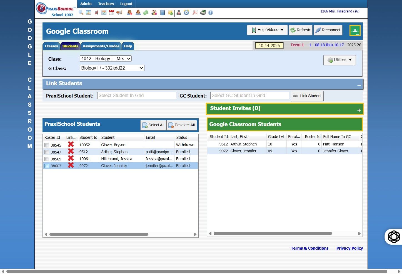Click the megaphone announcements icon
The image size is (402, 274).
[x=119, y=12]
